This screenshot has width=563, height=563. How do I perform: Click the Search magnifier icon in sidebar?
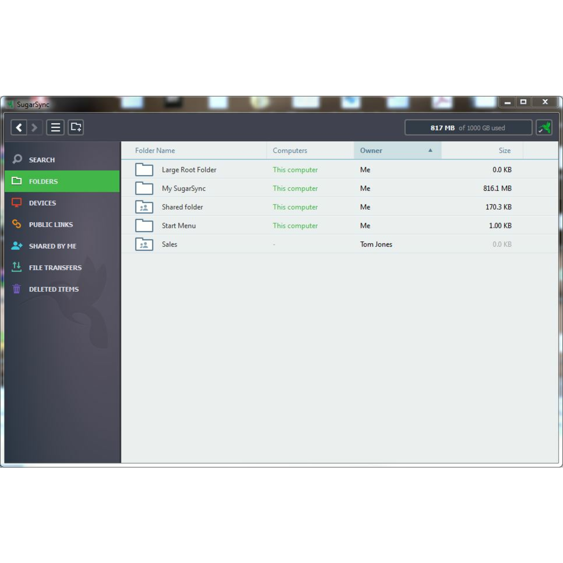[17, 159]
